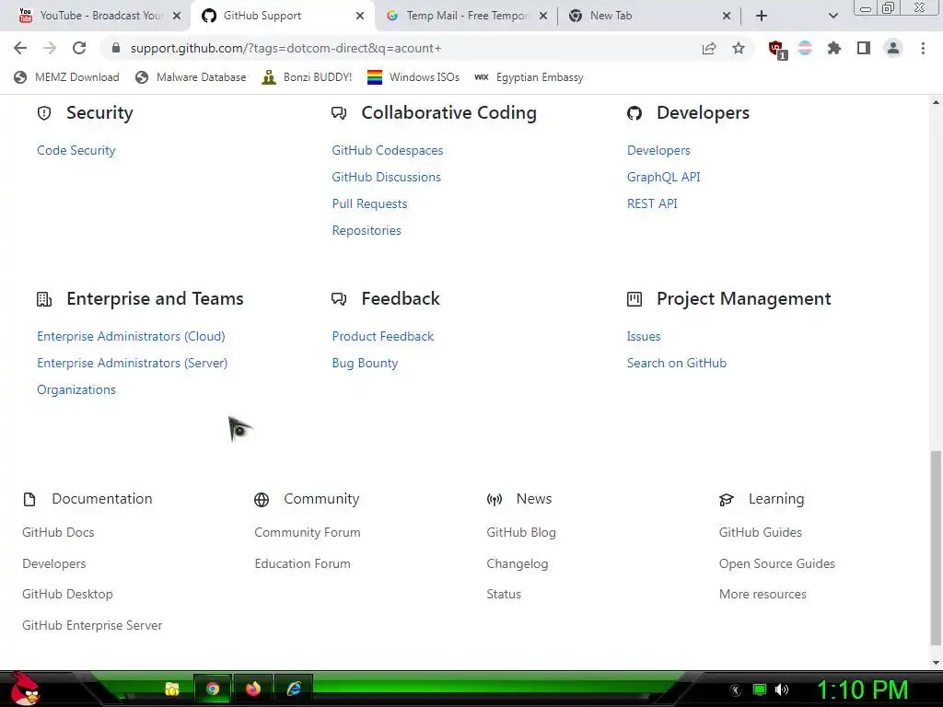943x707 pixels.
Task: Open the MEMZ Download bookmark
Action: 66,77
